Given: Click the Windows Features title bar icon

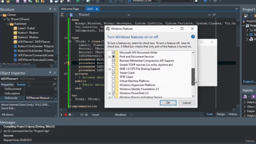Looking at the screenshot, I should point(108,29).
